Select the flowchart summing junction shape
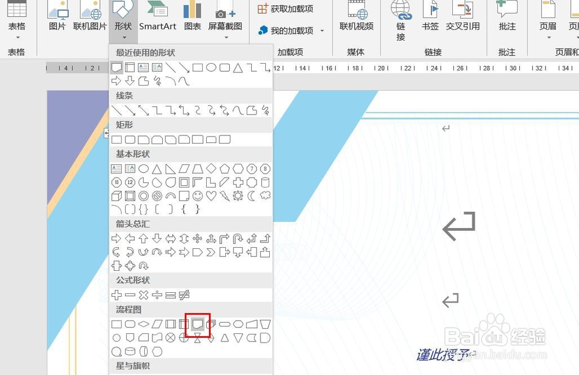 click(x=170, y=338)
